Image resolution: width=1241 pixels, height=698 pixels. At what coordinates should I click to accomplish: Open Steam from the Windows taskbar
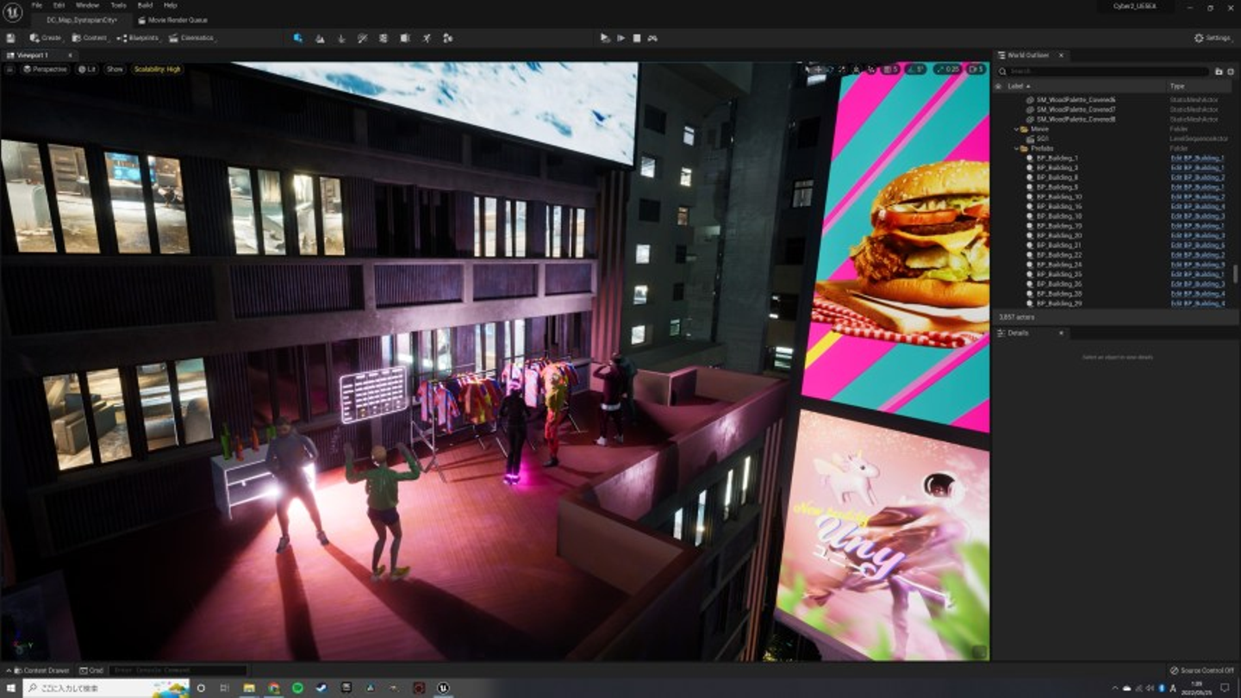point(321,688)
